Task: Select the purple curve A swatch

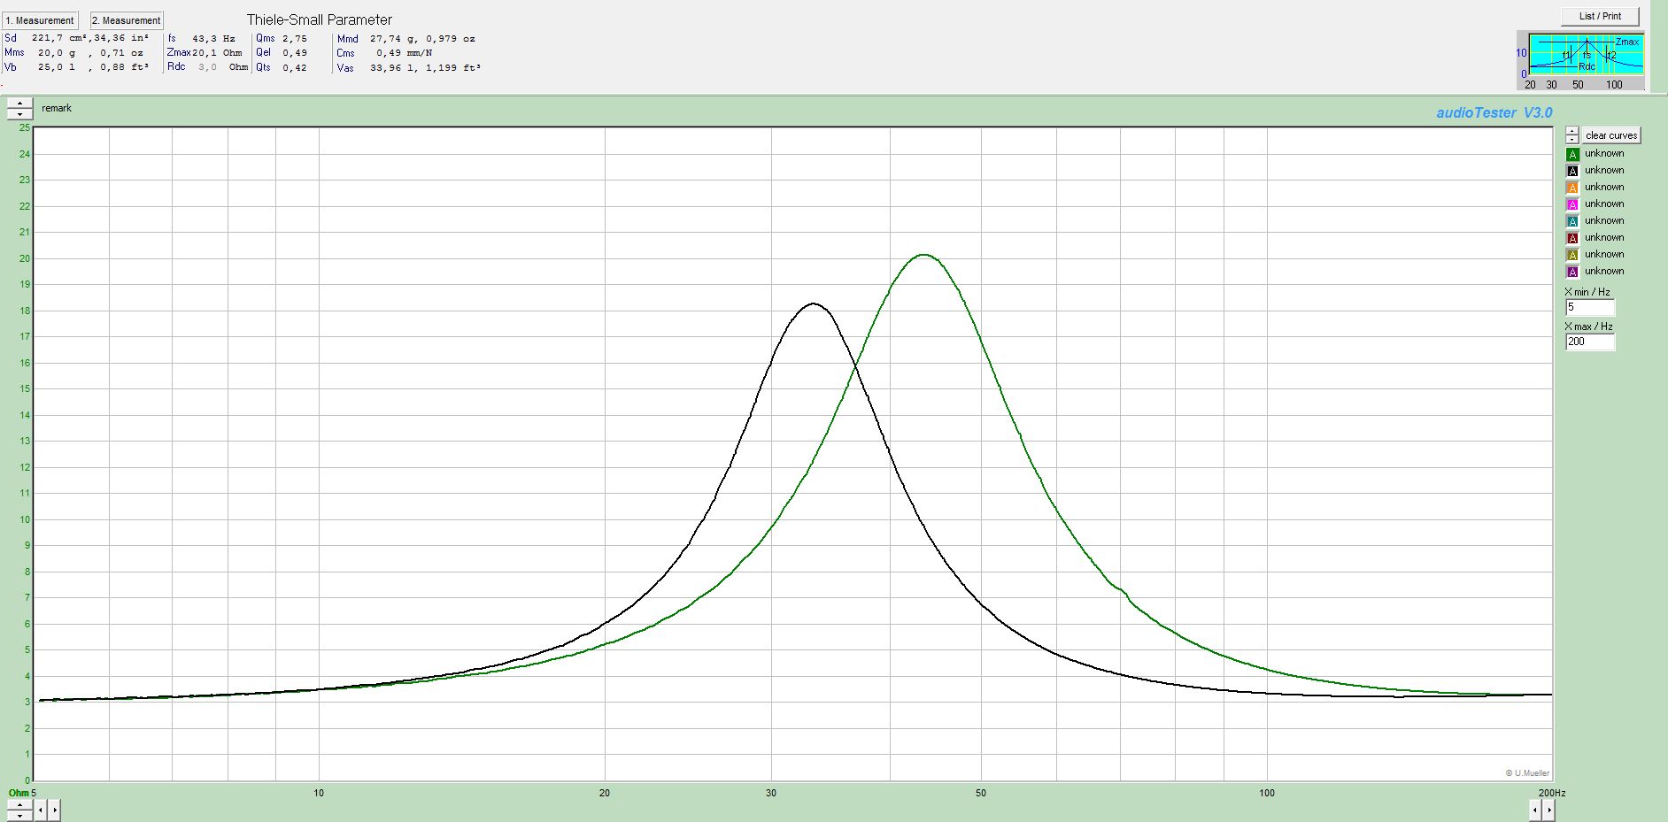Action: (1572, 272)
